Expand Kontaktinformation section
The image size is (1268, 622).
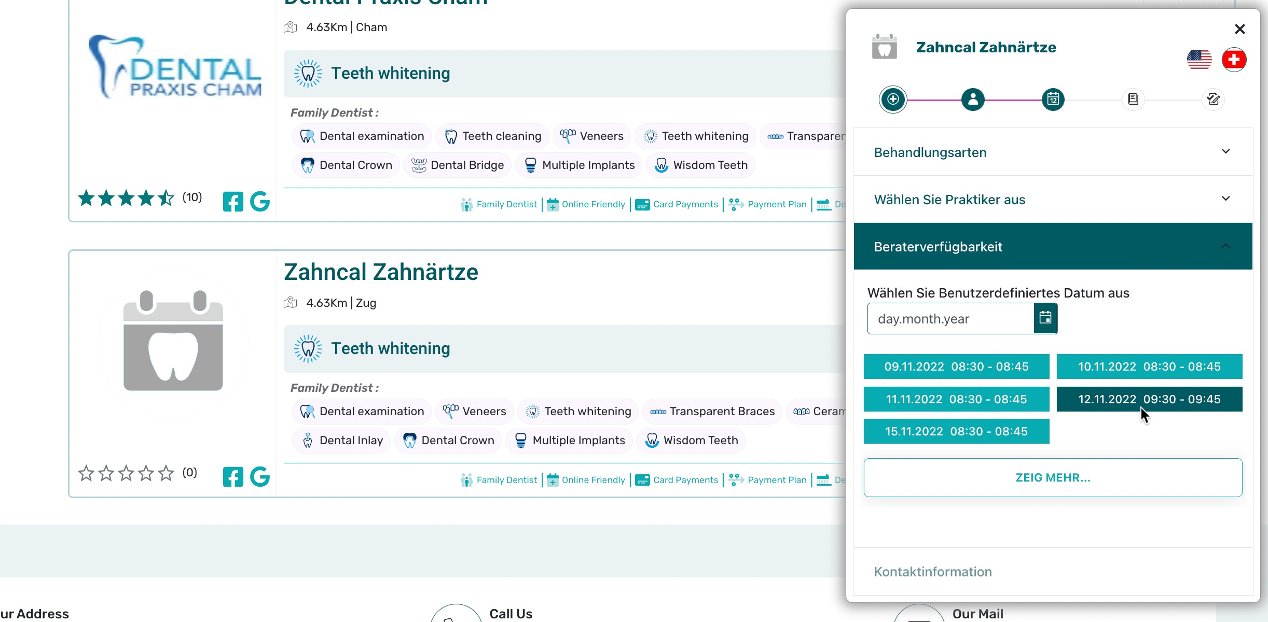1053,571
